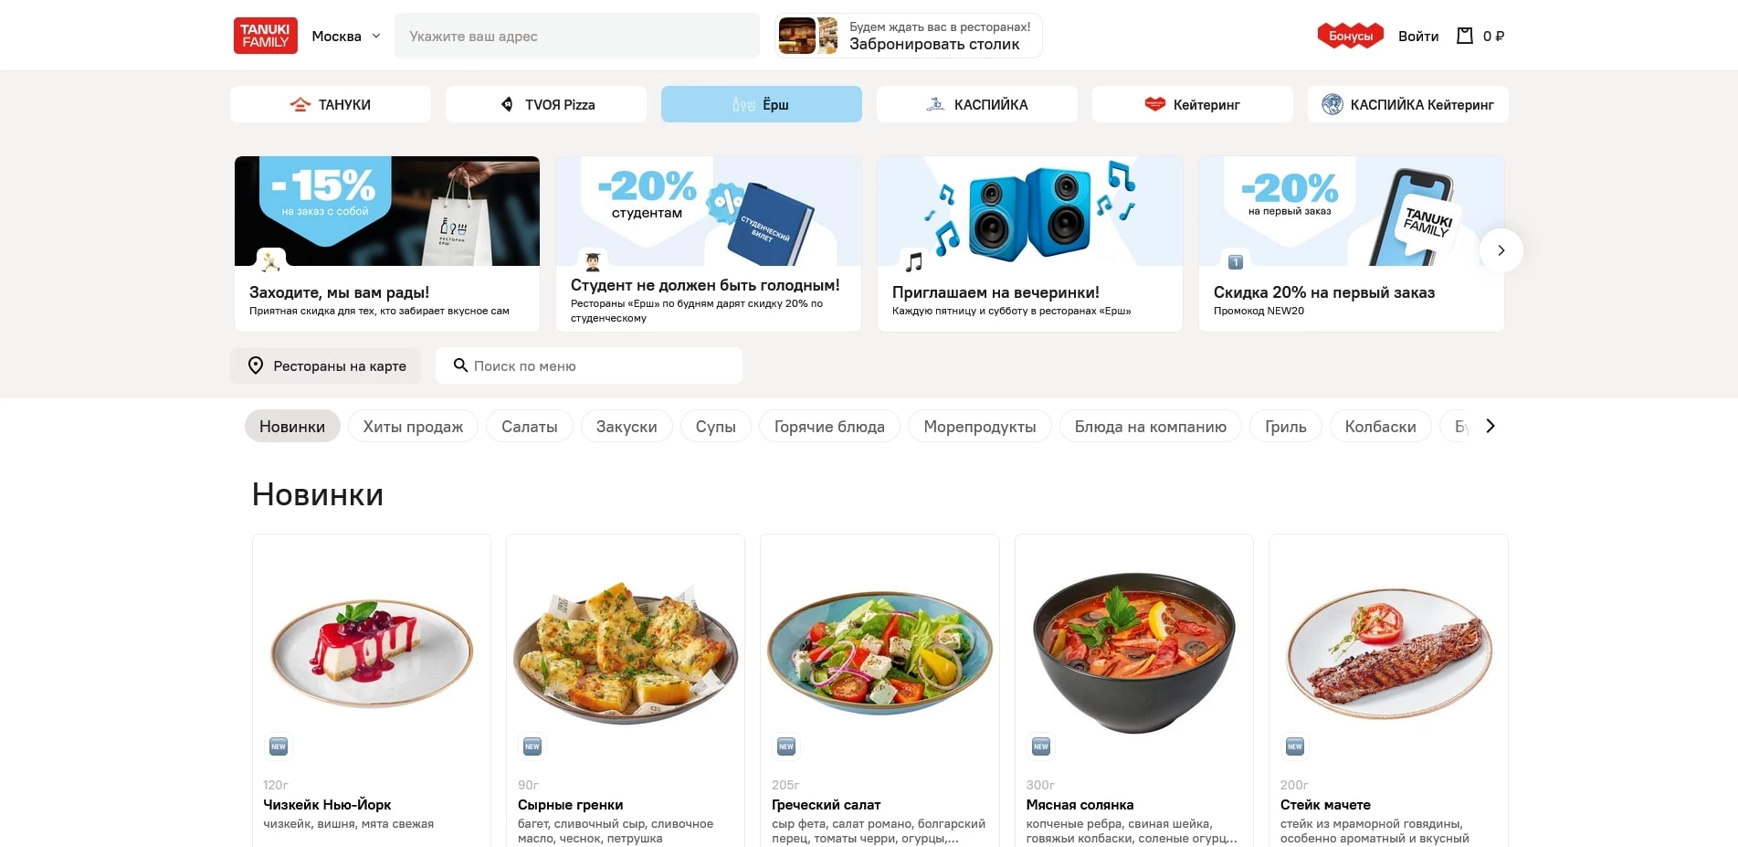The height and width of the screenshot is (847, 1738).
Task: Click the Tanuki Family logo
Action: [x=265, y=36]
